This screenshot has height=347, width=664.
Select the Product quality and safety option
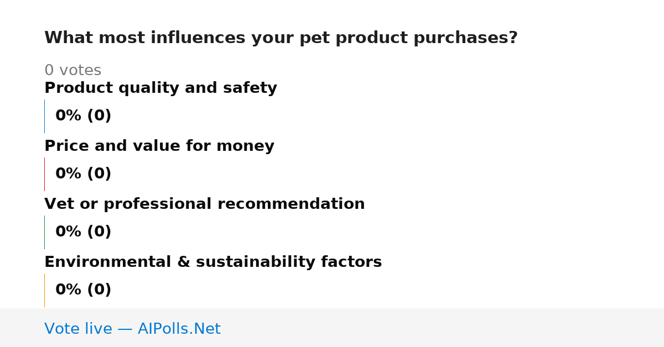160,88
